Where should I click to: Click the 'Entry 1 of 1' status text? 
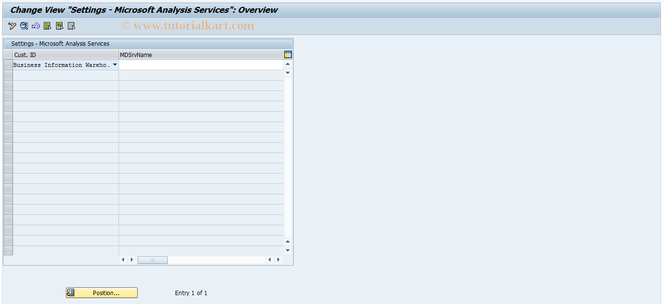click(x=191, y=293)
